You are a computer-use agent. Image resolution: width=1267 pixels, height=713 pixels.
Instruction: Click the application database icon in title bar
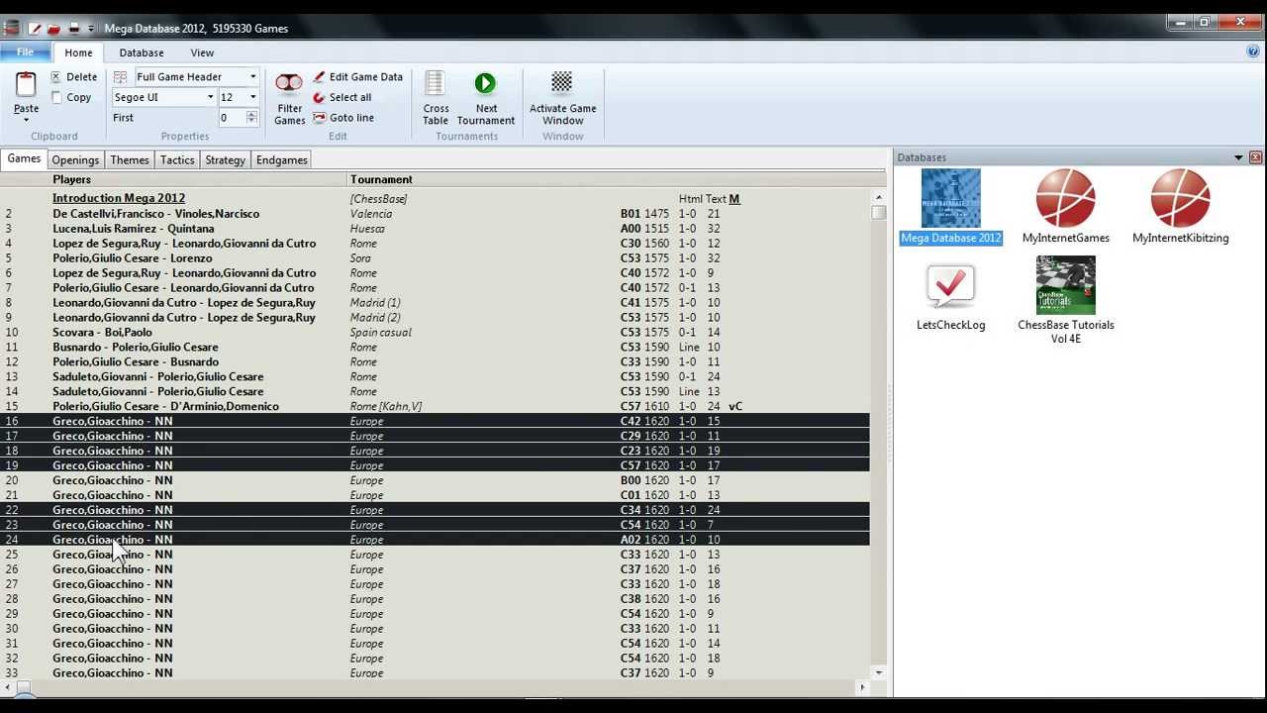pos(11,28)
